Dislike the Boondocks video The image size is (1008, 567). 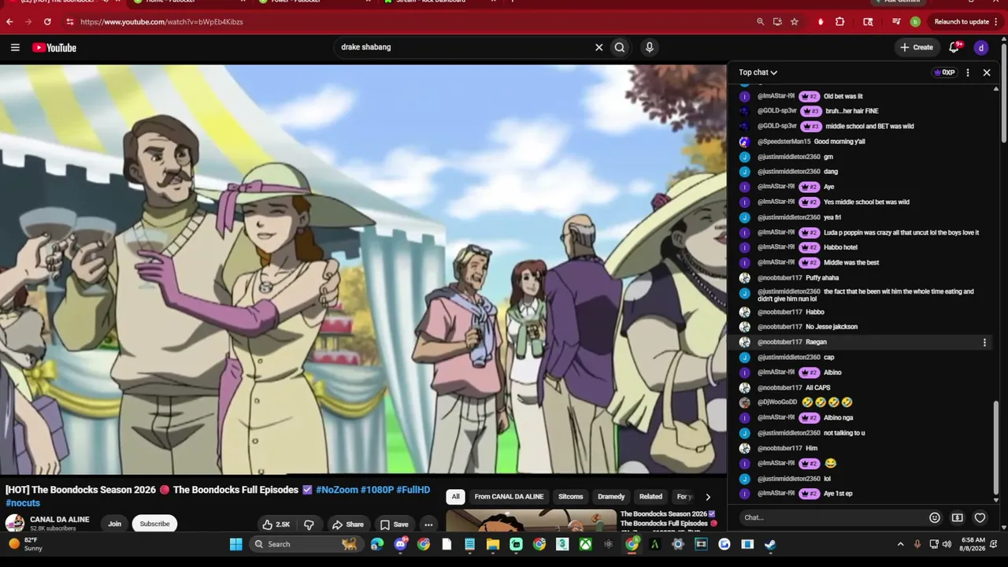click(x=309, y=524)
